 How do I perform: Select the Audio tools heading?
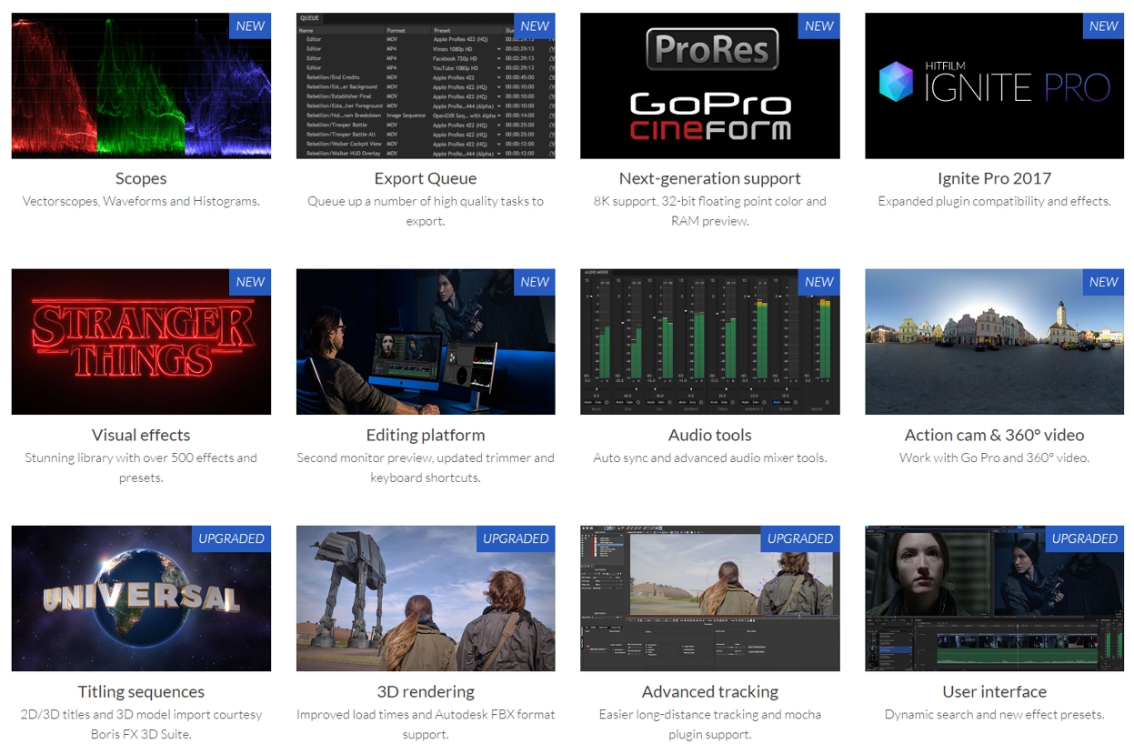point(710,435)
